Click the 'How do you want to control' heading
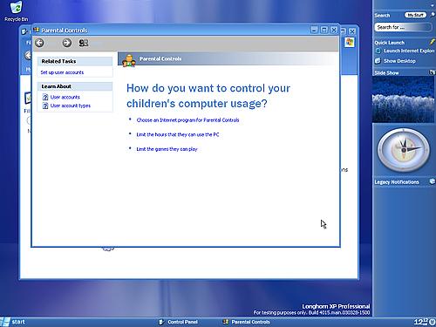The height and width of the screenshot is (327, 436). pos(208,96)
